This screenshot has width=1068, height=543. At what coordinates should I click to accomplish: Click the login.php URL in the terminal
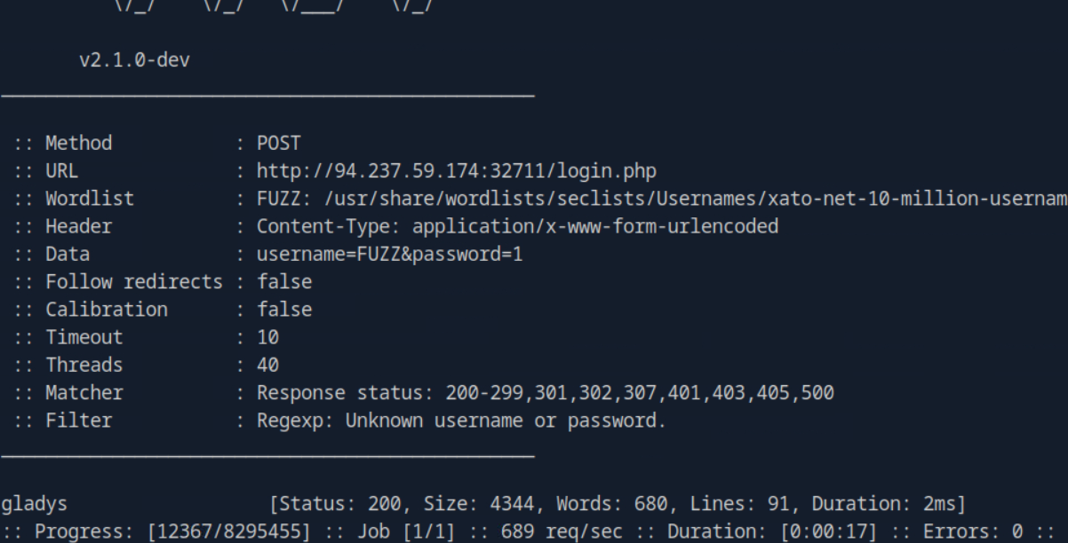[456, 170]
